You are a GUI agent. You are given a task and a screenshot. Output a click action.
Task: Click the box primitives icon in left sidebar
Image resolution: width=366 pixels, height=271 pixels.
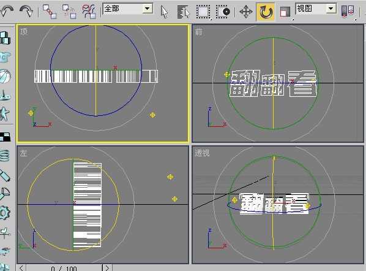[5, 38]
